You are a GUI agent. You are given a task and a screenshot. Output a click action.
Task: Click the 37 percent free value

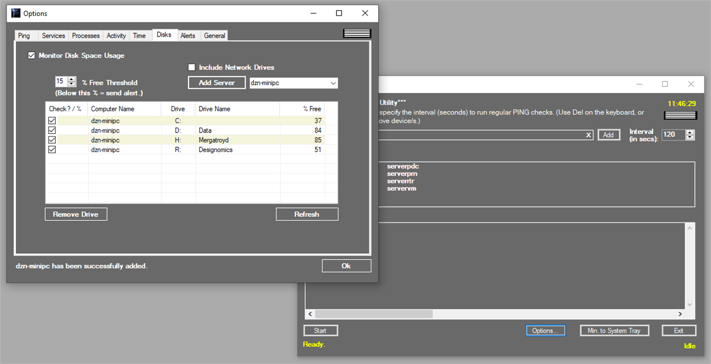point(318,121)
